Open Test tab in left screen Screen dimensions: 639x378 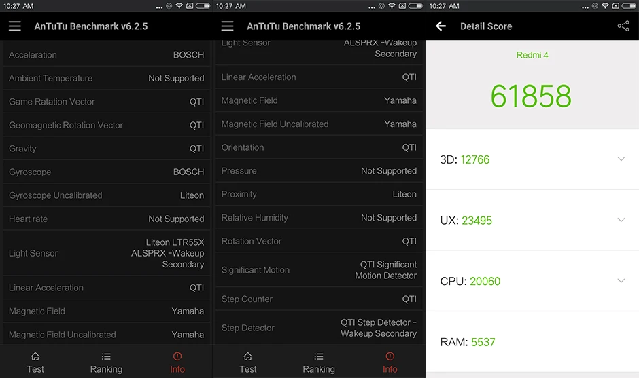coord(35,362)
